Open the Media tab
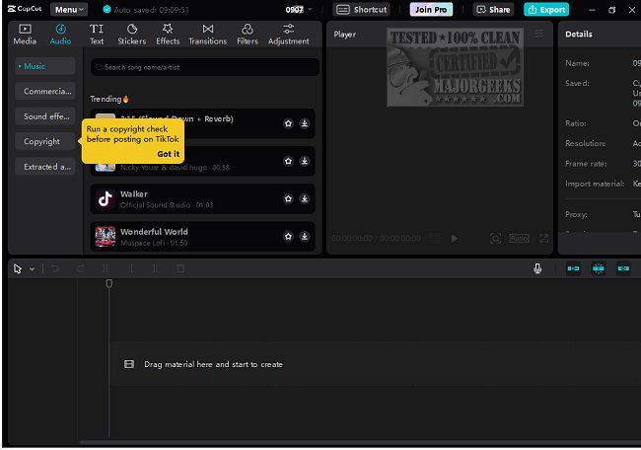 coord(25,35)
